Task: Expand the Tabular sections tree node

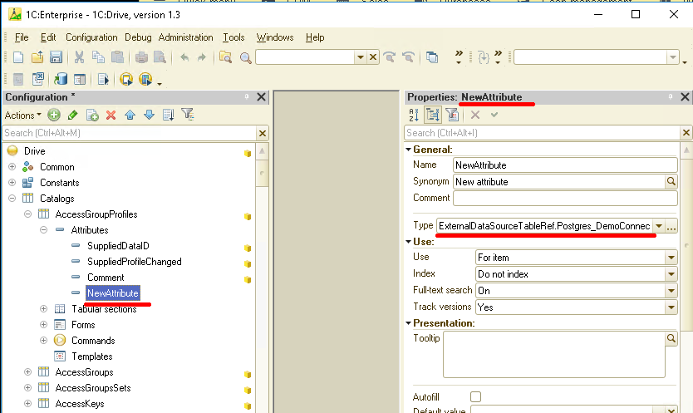Action: [x=43, y=309]
